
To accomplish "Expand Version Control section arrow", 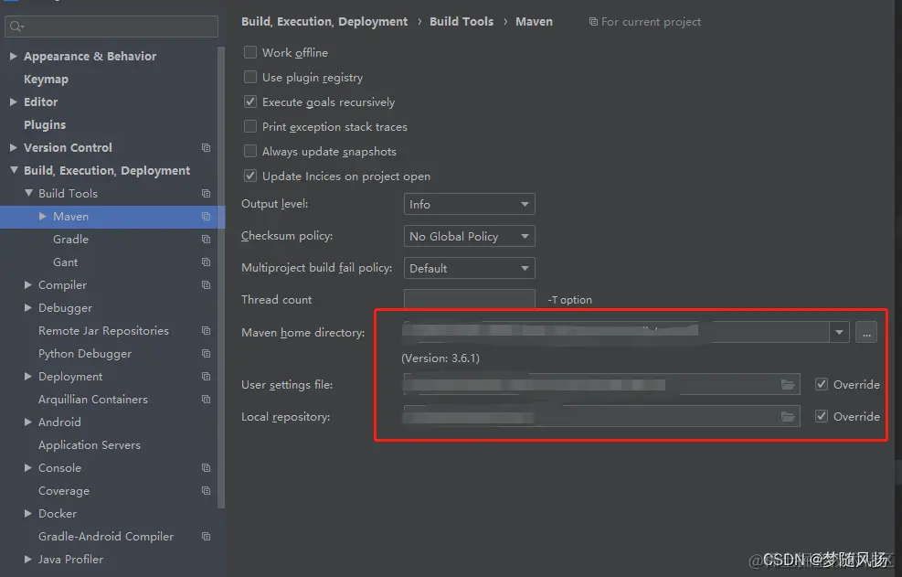I will 13,147.
